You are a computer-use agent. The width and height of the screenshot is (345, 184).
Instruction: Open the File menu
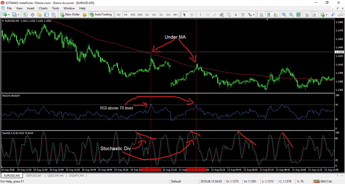pyautogui.click(x=9, y=8)
